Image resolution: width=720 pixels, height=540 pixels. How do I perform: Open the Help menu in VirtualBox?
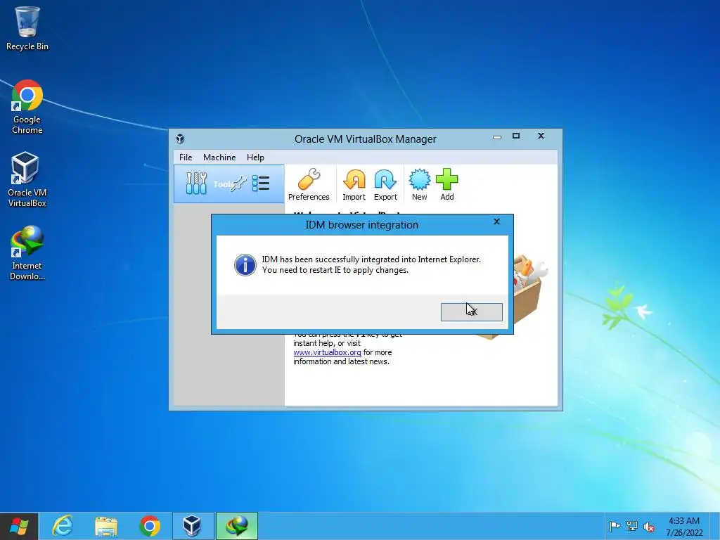pyautogui.click(x=255, y=157)
